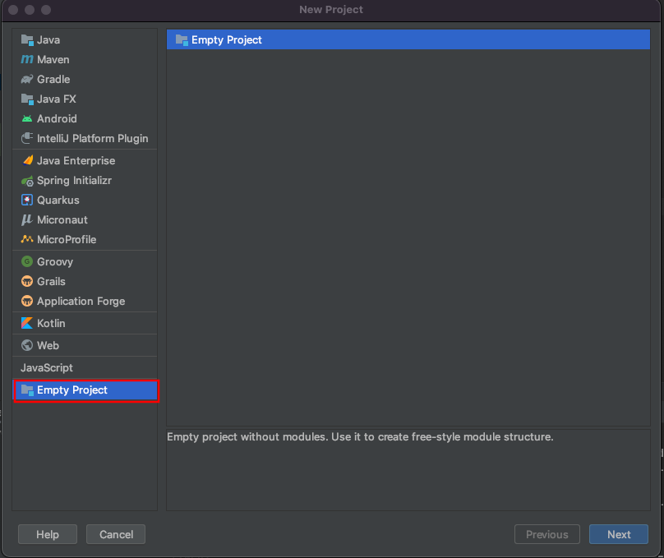
Task: Select the Android project label
Action: point(58,118)
